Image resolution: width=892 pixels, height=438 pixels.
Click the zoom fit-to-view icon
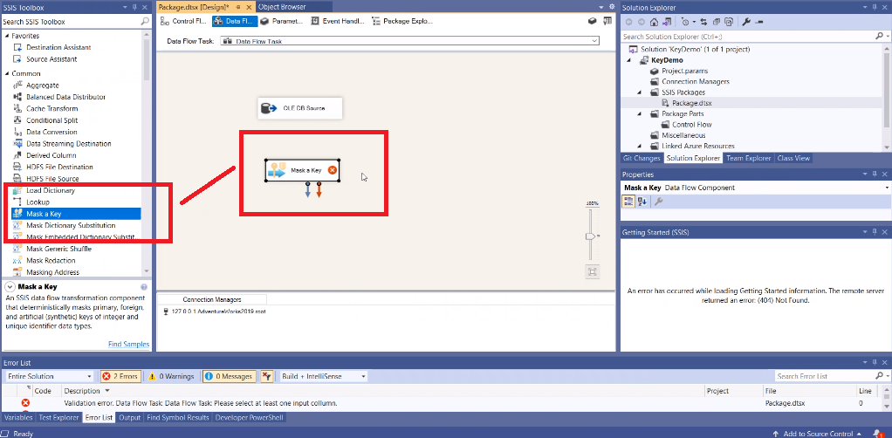pos(593,272)
